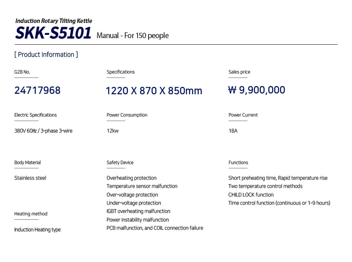Select the Overheating protection line
This screenshot has height=262, width=352.
[x=131, y=178]
